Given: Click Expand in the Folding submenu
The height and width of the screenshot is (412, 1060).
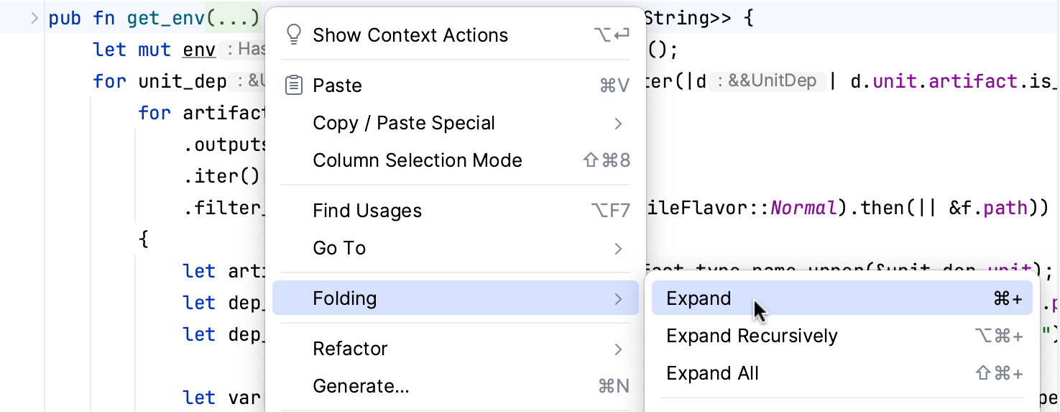Looking at the screenshot, I should click(699, 298).
